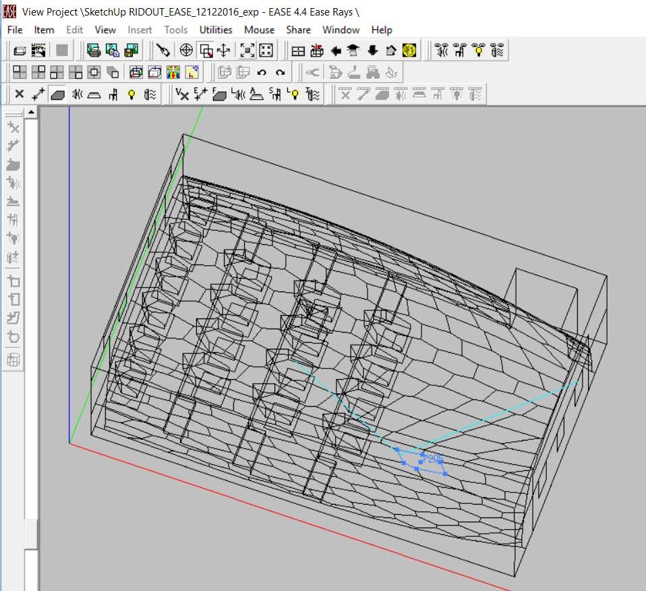Open the Share menu
This screenshot has width=646, height=591.
pyautogui.click(x=298, y=30)
